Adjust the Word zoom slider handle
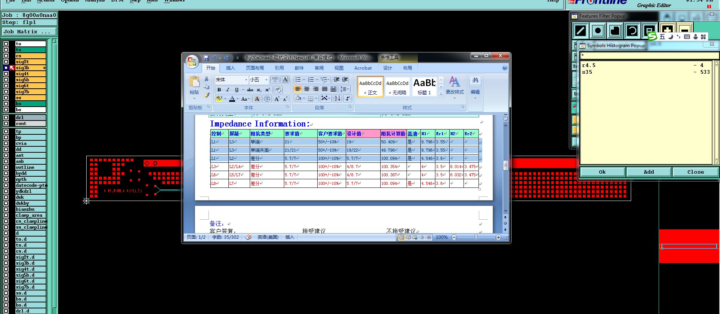720x314 pixels. click(x=476, y=237)
